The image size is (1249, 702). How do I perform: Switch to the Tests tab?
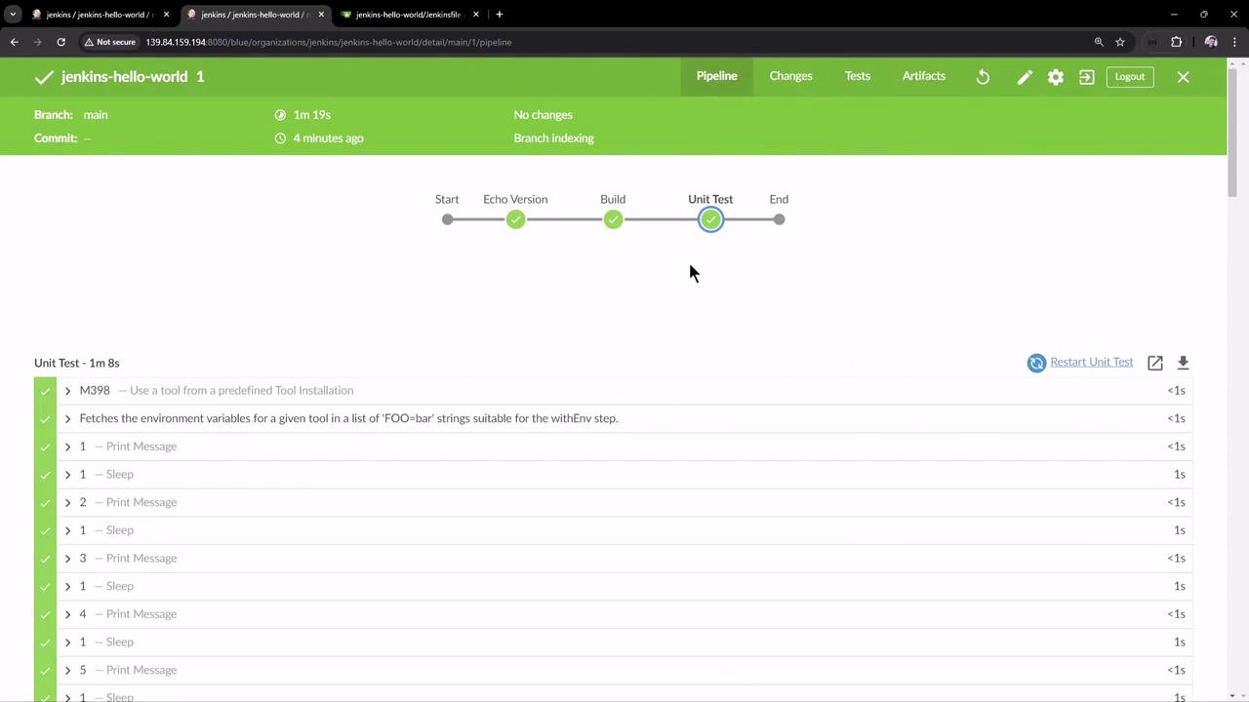click(x=858, y=76)
